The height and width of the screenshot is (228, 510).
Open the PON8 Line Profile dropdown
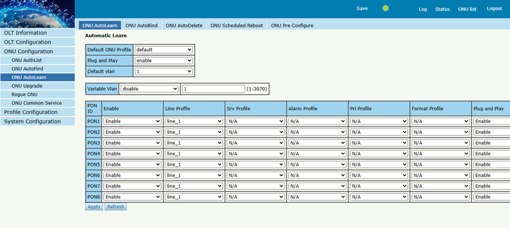click(194, 197)
